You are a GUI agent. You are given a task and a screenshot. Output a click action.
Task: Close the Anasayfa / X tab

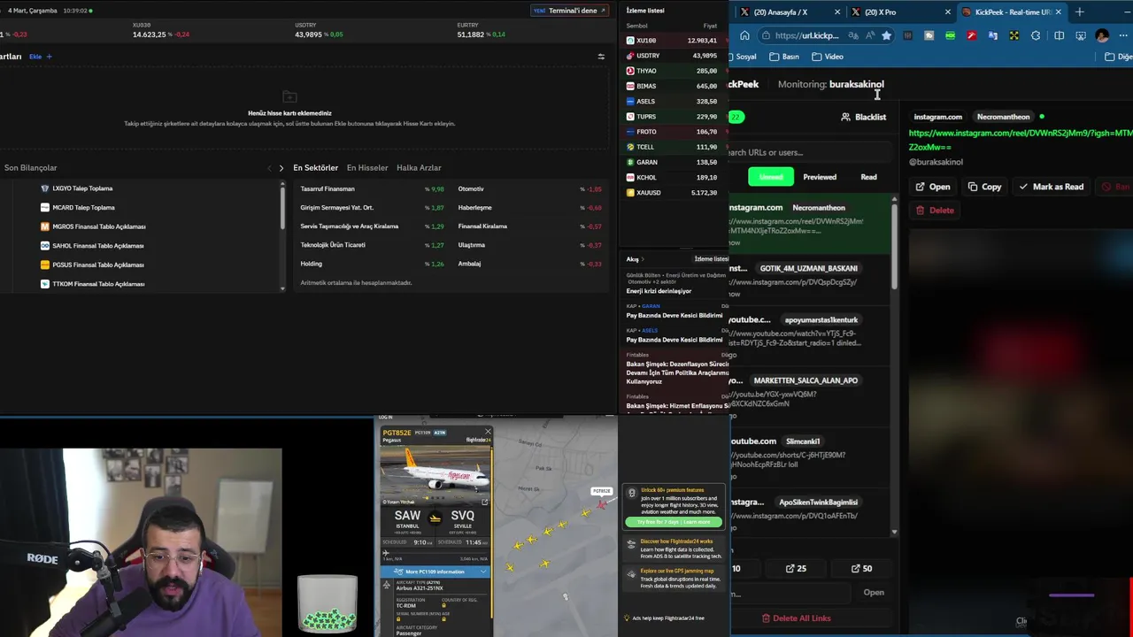pos(837,12)
